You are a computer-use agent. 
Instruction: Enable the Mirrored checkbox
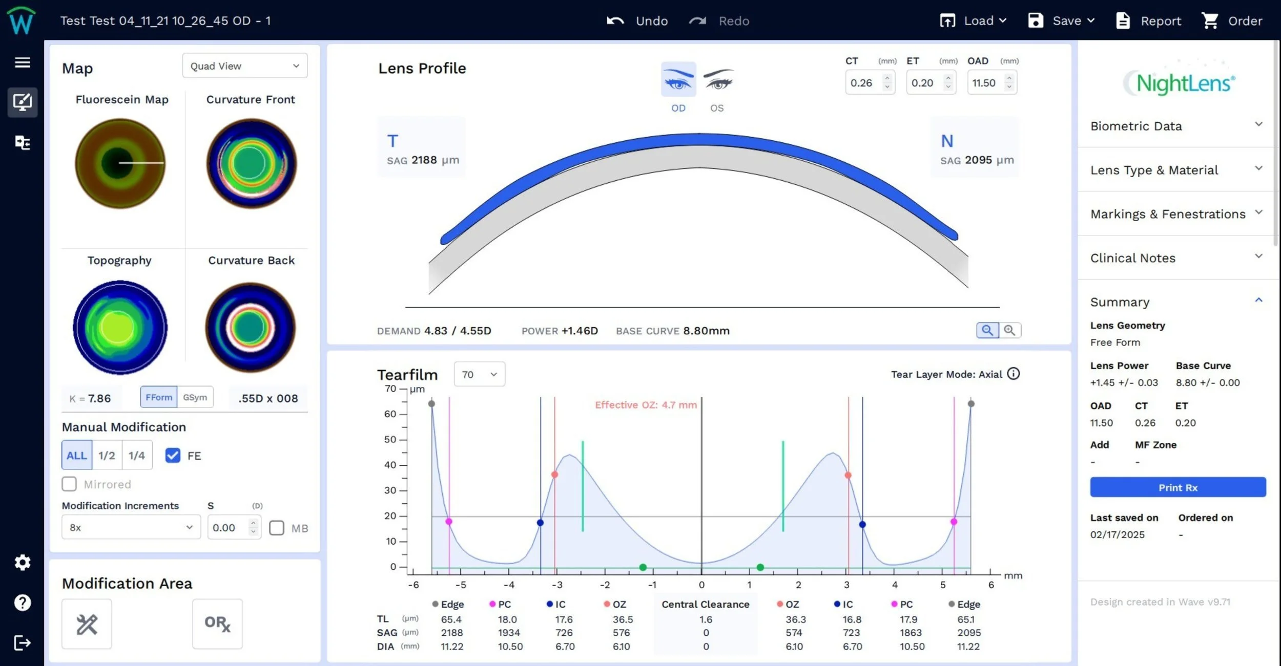[69, 484]
